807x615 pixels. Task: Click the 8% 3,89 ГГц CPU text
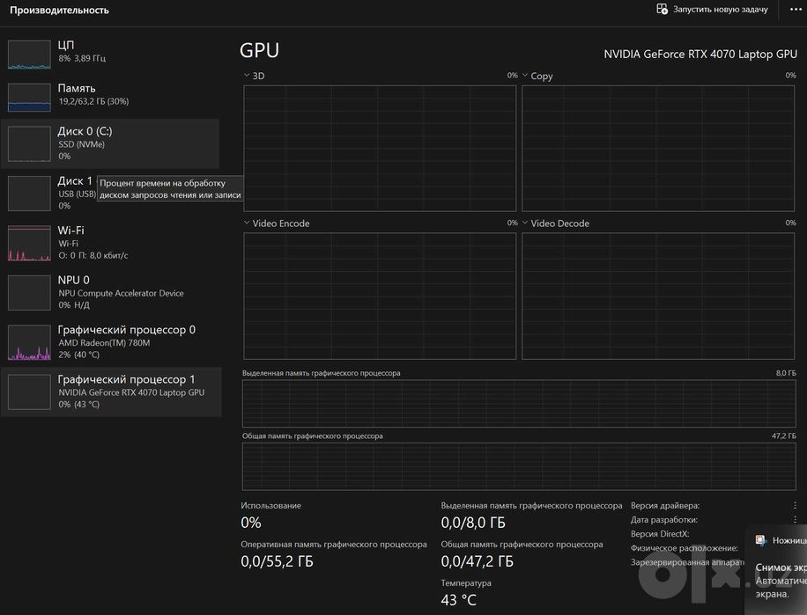[82, 58]
